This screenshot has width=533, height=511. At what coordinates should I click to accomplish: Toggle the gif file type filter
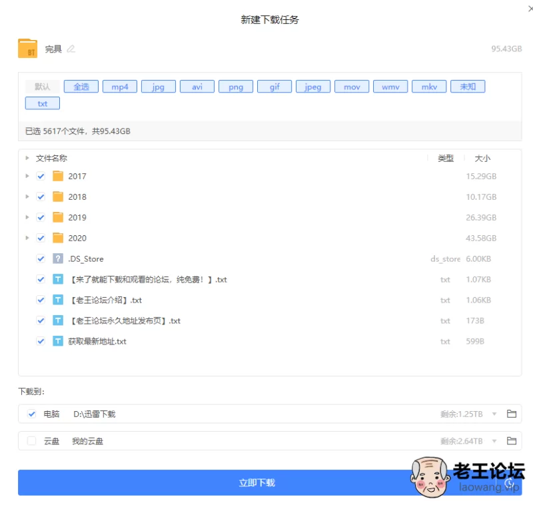[274, 87]
